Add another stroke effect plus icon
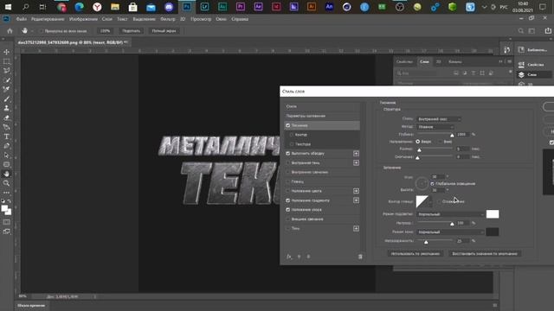554x311 pixels. pyautogui.click(x=356, y=154)
